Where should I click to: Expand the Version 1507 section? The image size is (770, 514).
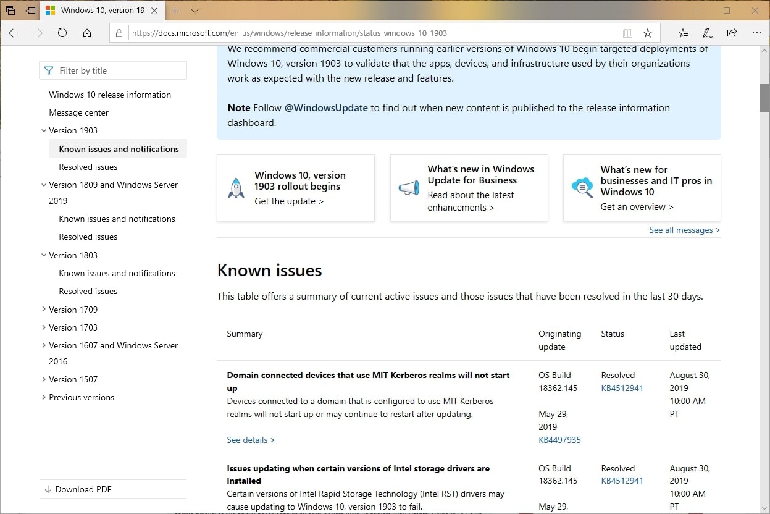tap(44, 379)
